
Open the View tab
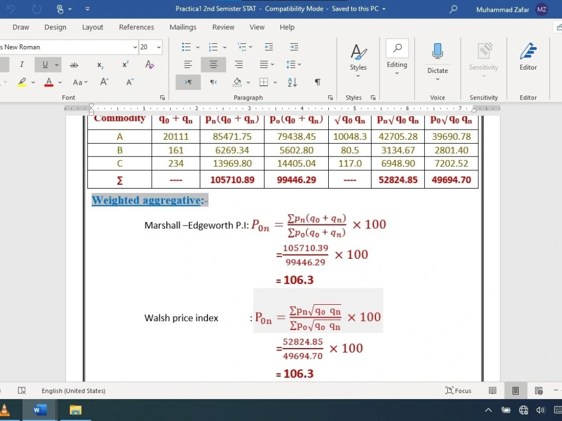[257, 27]
